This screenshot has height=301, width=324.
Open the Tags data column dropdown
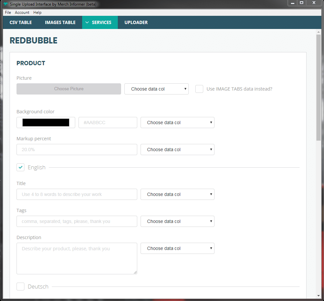coord(178,221)
